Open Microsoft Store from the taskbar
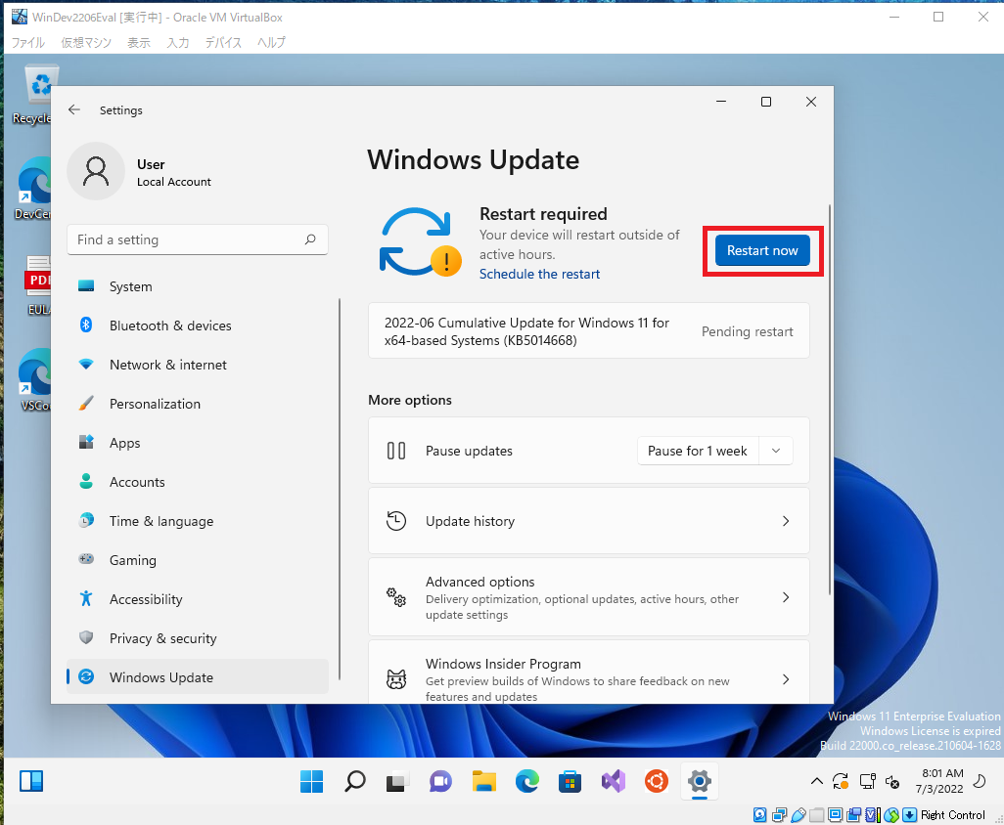This screenshot has height=825, width=1004. 570,782
